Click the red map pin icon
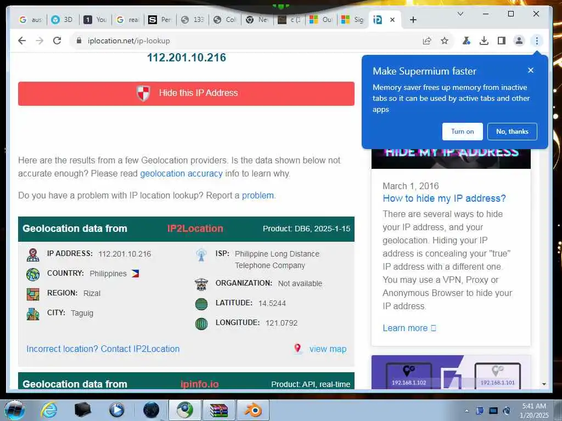The image size is (562, 421). [297, 348]
